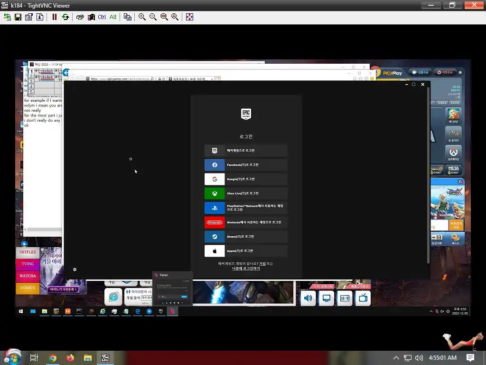Open local volume control speaker icon
This screenshot has height=365, width=486.
pos(419,358)
